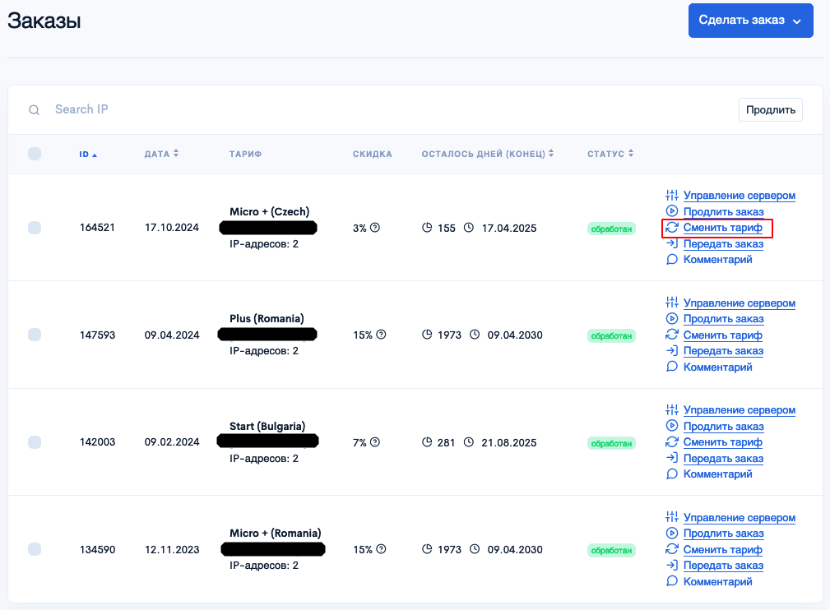This screenshot has width=830, height=610.
Task: Open Управление сервером for order 164521
Action: tap(739, 195)
